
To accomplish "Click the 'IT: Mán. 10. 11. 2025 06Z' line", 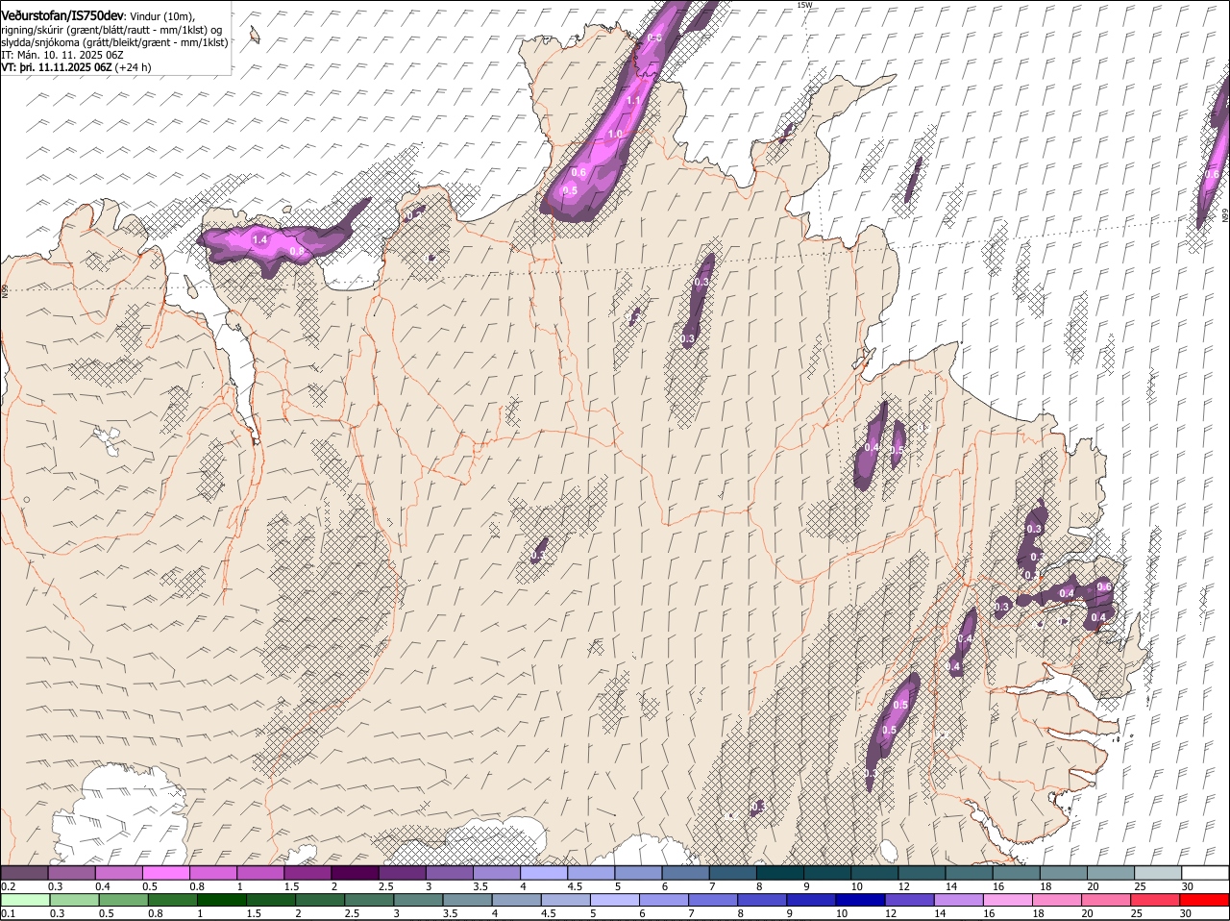I will click(62, 55).
